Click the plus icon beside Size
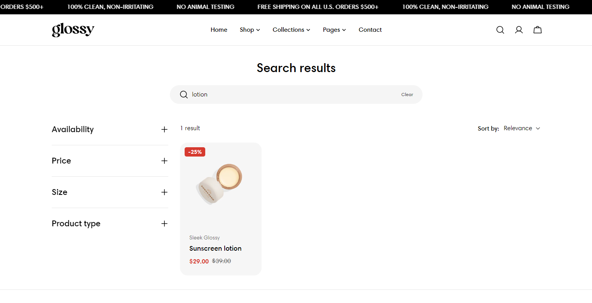Image resolution: width=592 pixels, height=303 pixels. tap(164, 192)
